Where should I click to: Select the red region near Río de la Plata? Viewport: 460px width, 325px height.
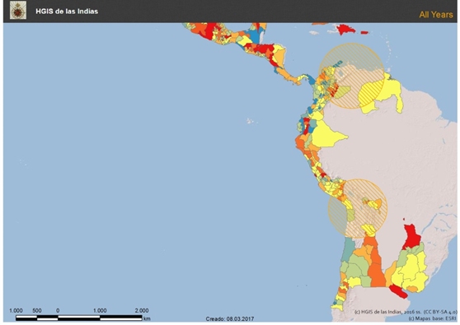point(398,291)
